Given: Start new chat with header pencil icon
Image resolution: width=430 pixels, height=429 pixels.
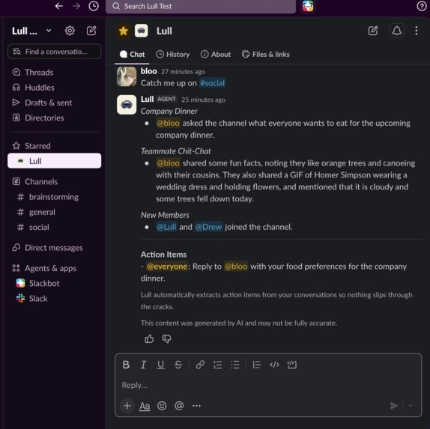Looking at the screenshot, I should 373,31.
